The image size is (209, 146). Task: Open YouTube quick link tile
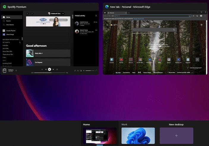click(x=121, y=60)
